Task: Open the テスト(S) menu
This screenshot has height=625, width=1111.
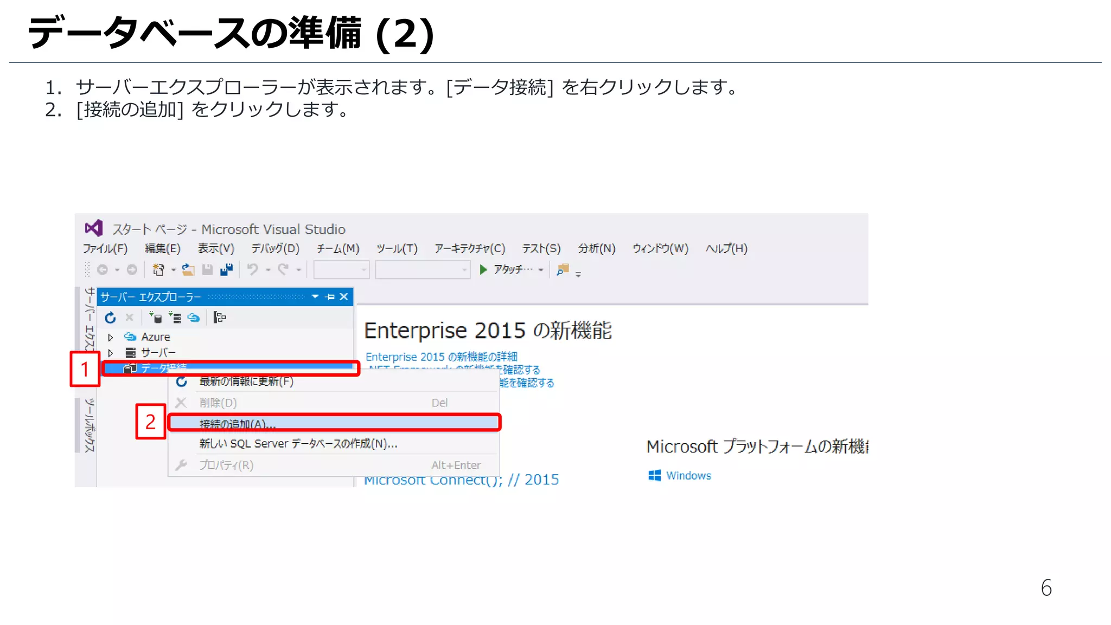Action: [541, 248]
